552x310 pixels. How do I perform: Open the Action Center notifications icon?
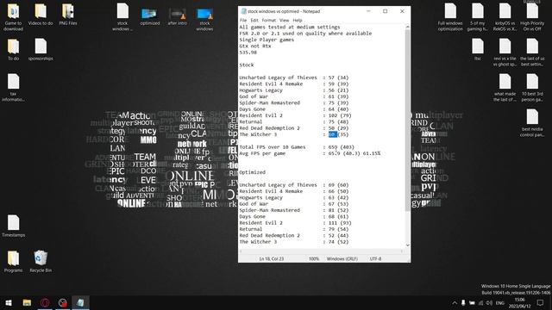tap(541, 303)
